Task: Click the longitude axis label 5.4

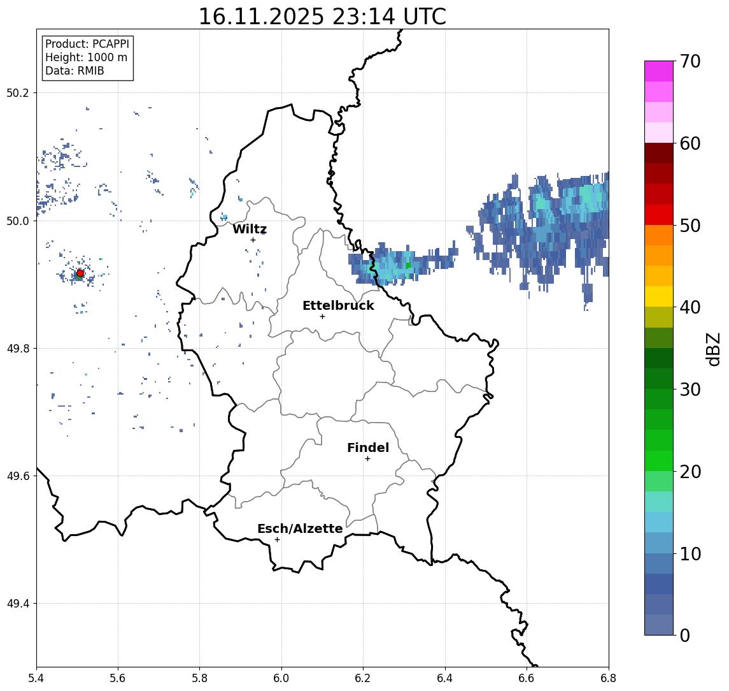Action: (x=36, y=678)
